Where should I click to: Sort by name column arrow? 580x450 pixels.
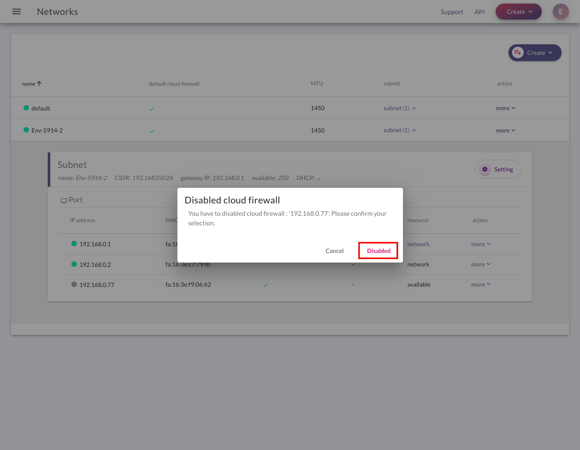click(39, 84)
